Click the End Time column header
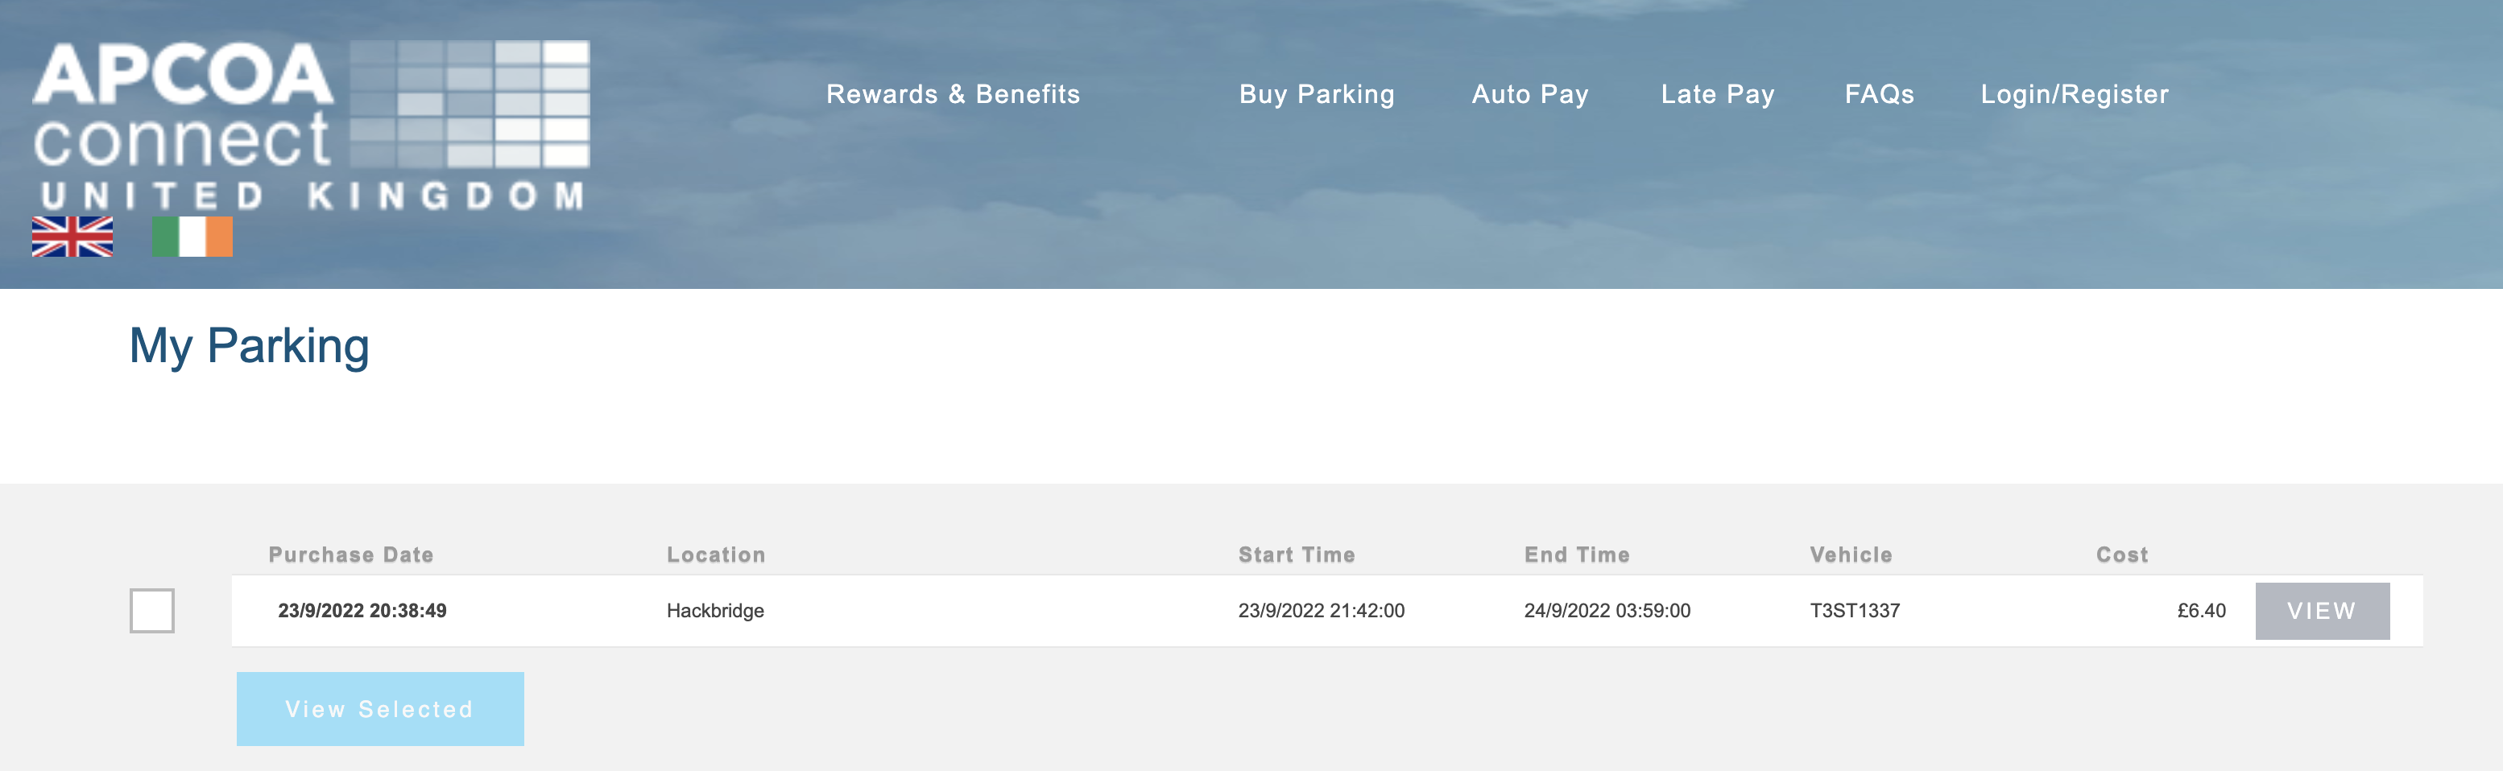Screen dimensions: 2503x771 (x=1577, y=555)
